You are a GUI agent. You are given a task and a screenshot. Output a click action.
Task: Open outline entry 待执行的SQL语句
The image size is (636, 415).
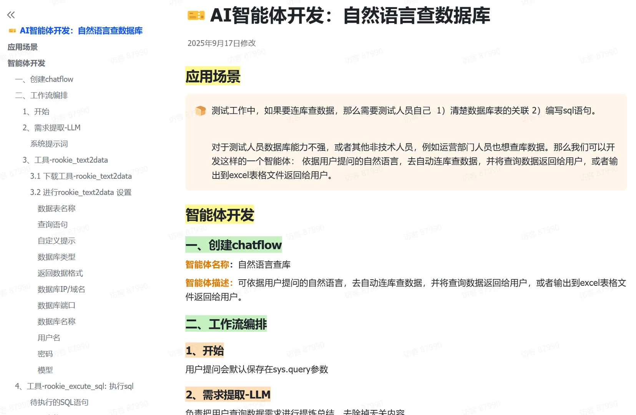[x=59, y=402]
